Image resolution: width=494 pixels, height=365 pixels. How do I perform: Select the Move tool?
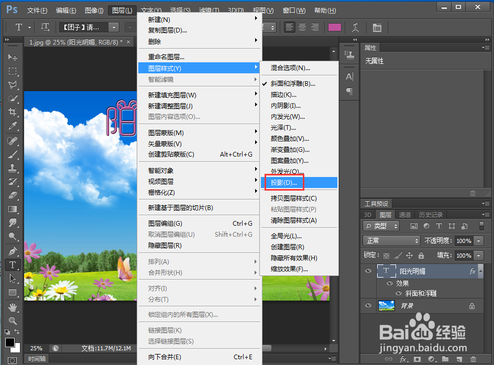click(13, 57)
